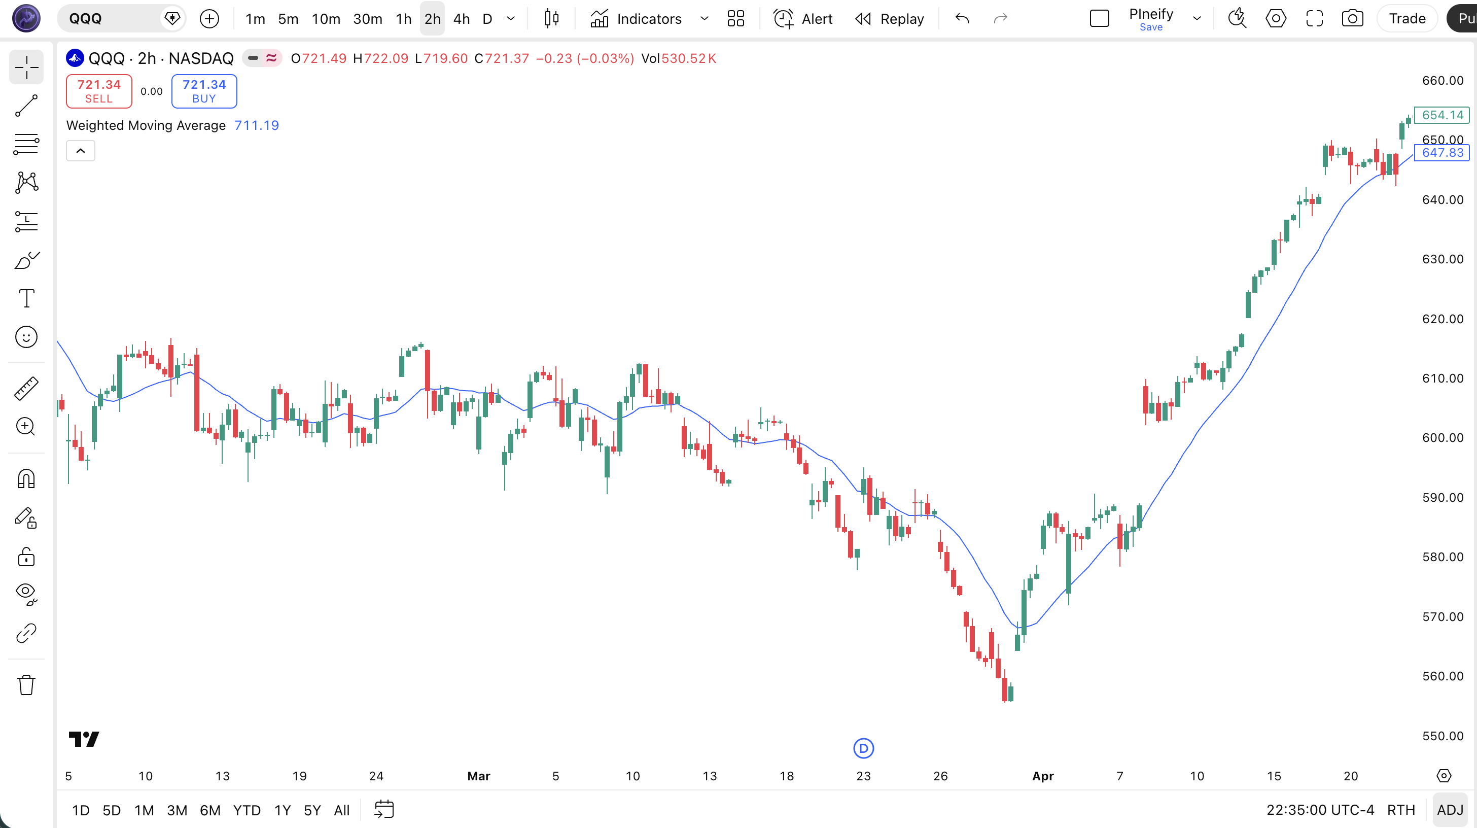Switch to the 5m timeframe

[x=288, y=19]
